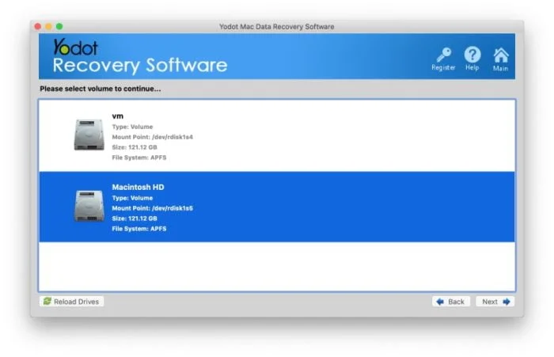Click the Reload Drives button
The image size is (554, 357).
pos(72,302)
